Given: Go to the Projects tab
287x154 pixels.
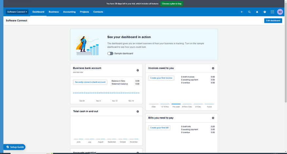Looking at the screenshot, I should point(84,12).
